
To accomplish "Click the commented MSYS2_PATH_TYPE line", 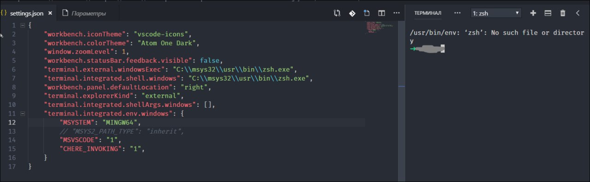I will (122, 131).
